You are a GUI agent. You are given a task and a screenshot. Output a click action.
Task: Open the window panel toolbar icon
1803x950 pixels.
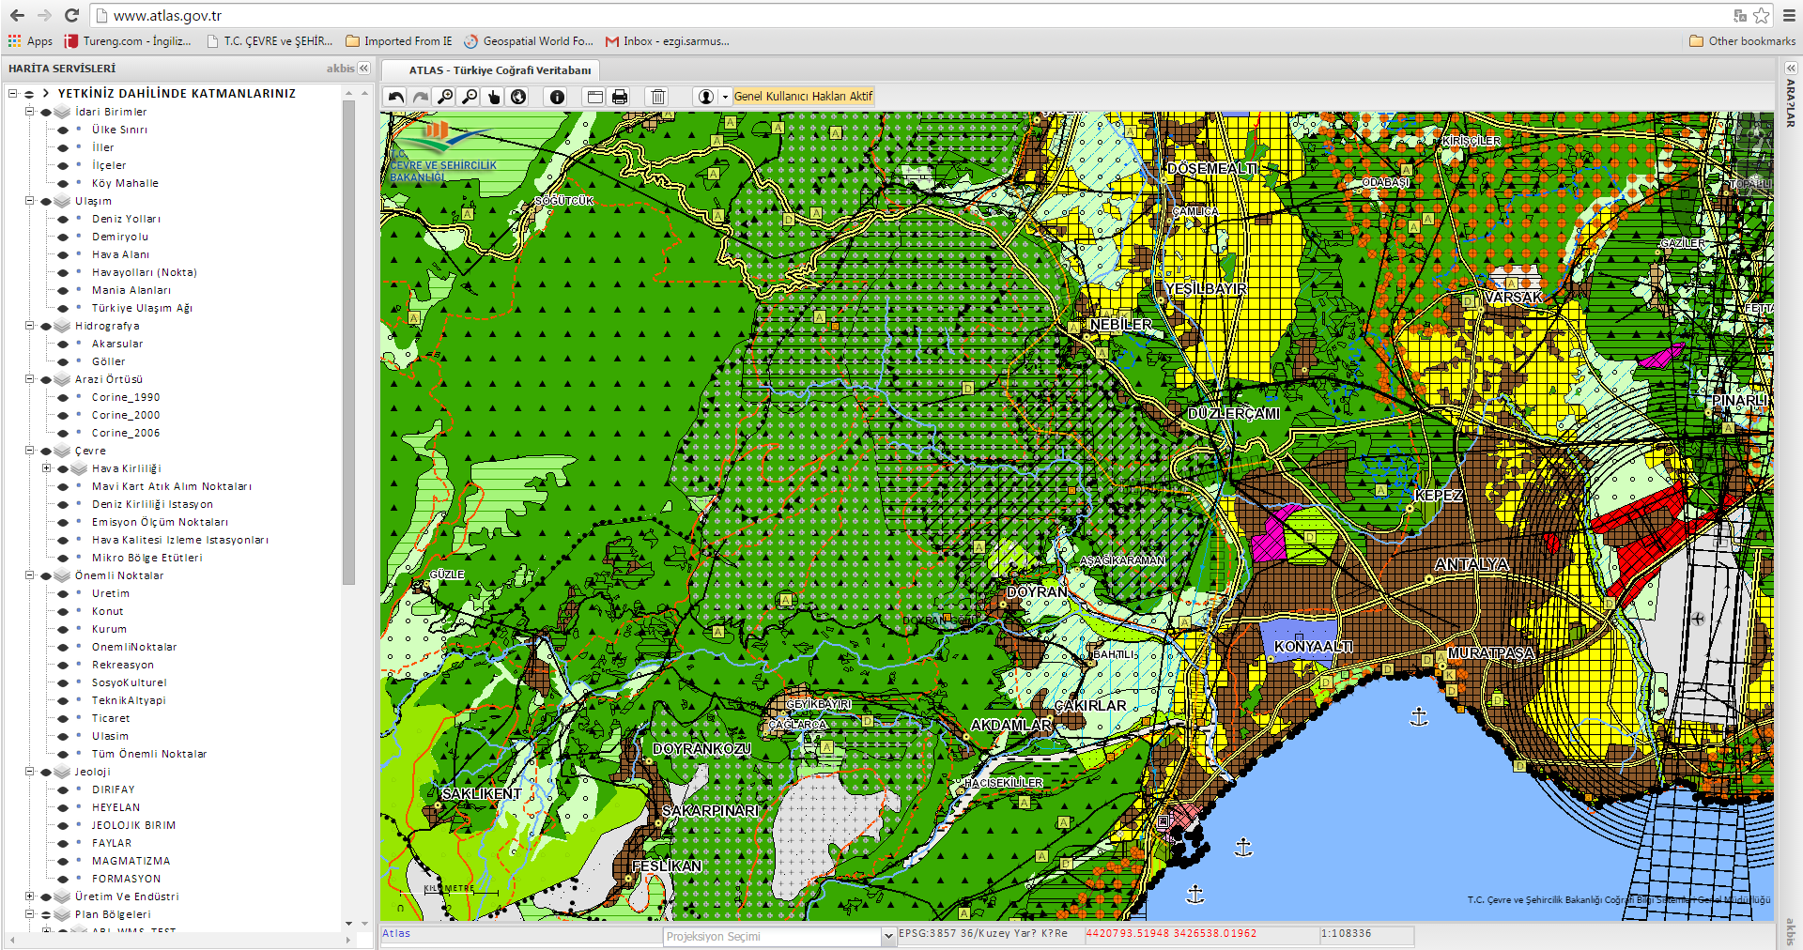pyautogui.click(x=594, y=97)
